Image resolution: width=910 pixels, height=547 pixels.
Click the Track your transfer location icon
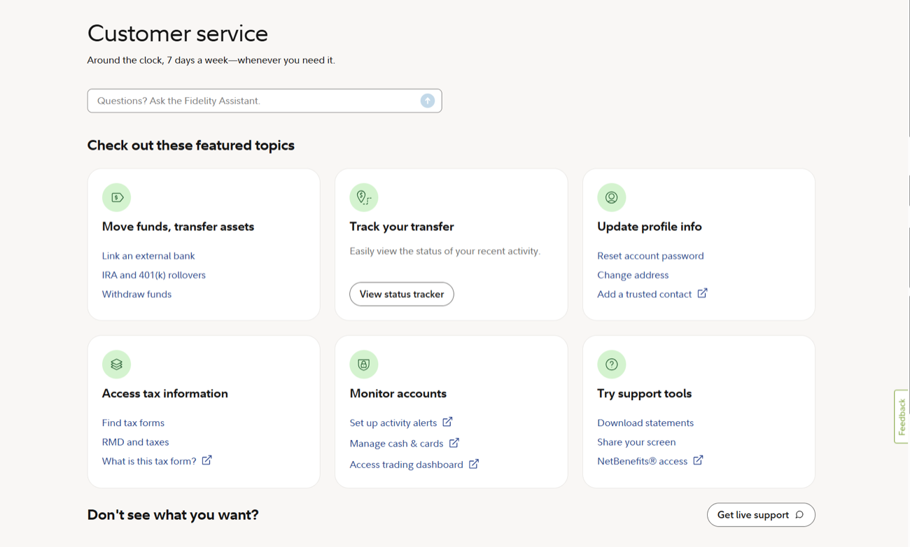[364, 197]
